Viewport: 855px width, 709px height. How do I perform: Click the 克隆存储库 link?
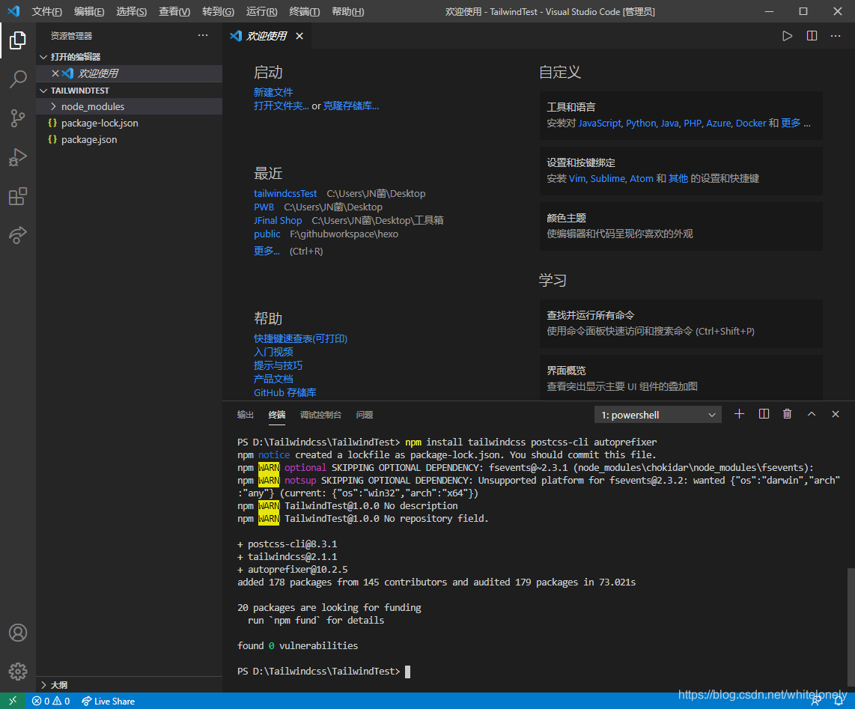coord(350,106)
